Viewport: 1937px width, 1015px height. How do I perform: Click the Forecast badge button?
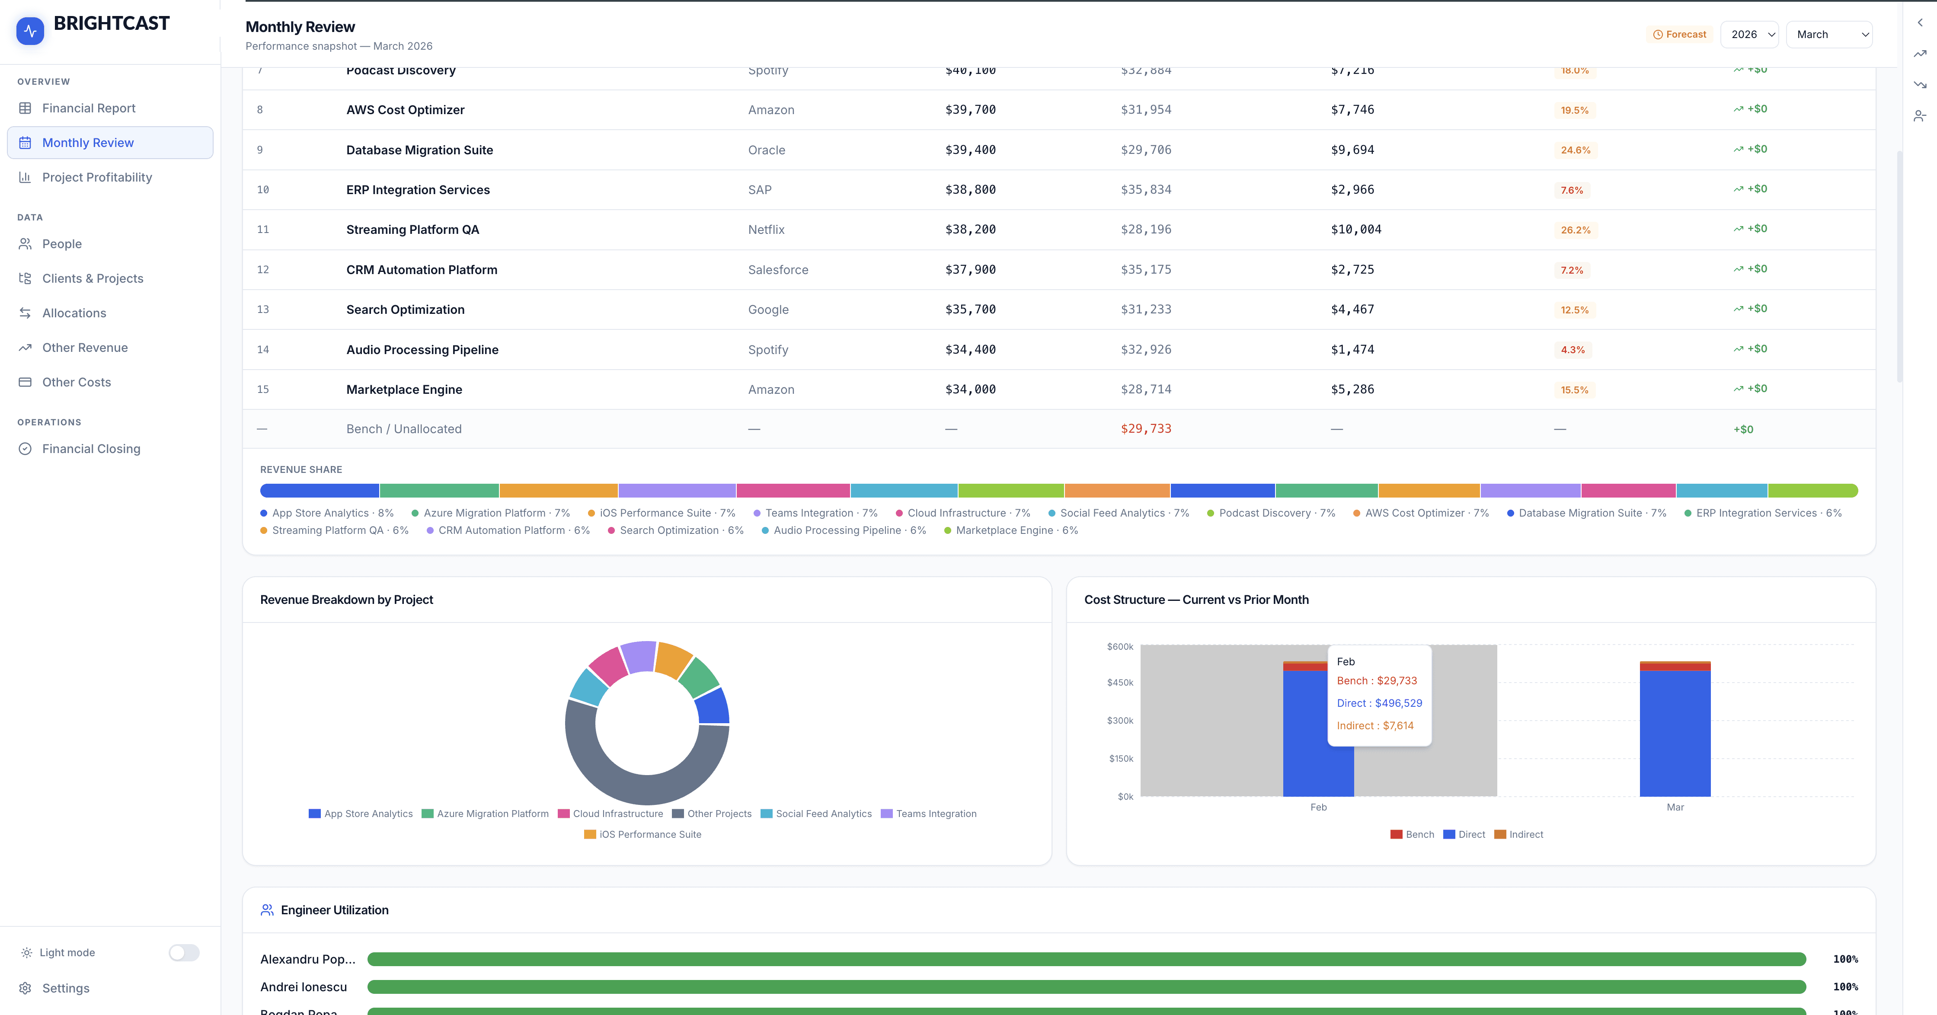click(x=1679, y=35)
